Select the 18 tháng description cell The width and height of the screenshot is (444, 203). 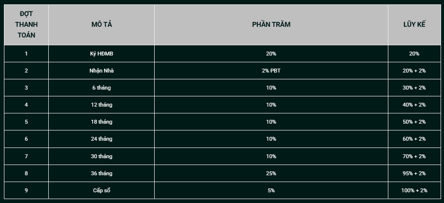coord(101,122)
